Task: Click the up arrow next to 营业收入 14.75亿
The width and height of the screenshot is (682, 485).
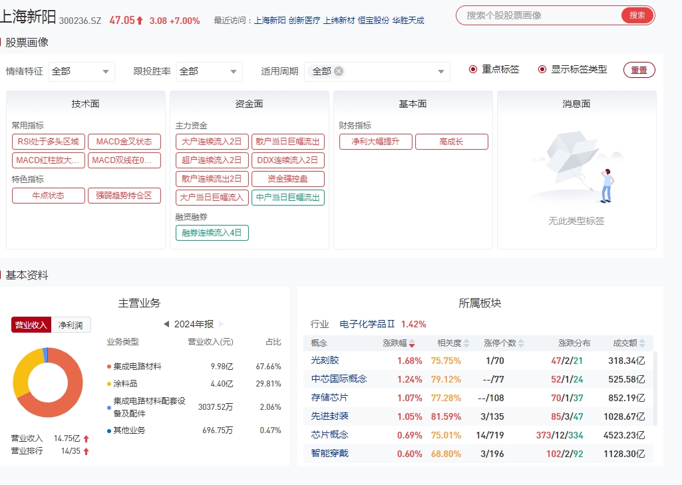Action: [86, 439]
